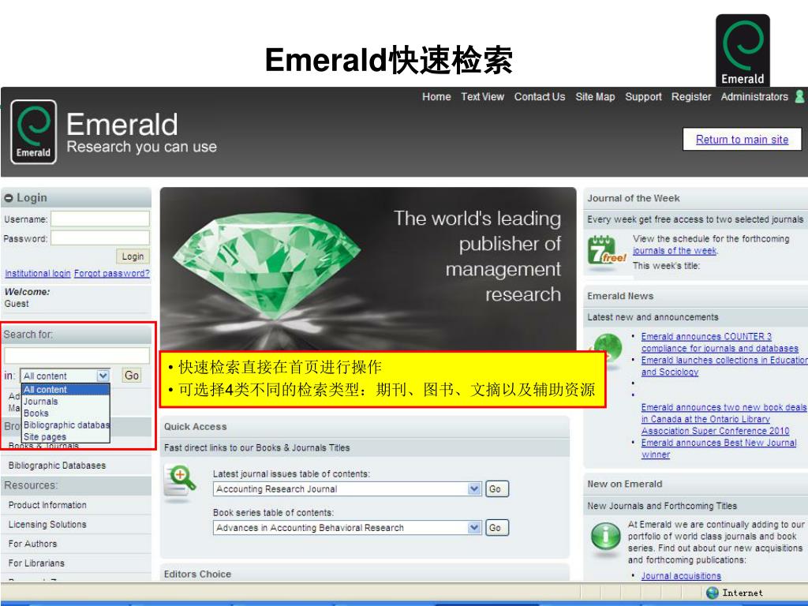Image resolution: width=808 pixels, height=606 pixels.
Task: Open For Authors in Resources
Action: (32, 544)
